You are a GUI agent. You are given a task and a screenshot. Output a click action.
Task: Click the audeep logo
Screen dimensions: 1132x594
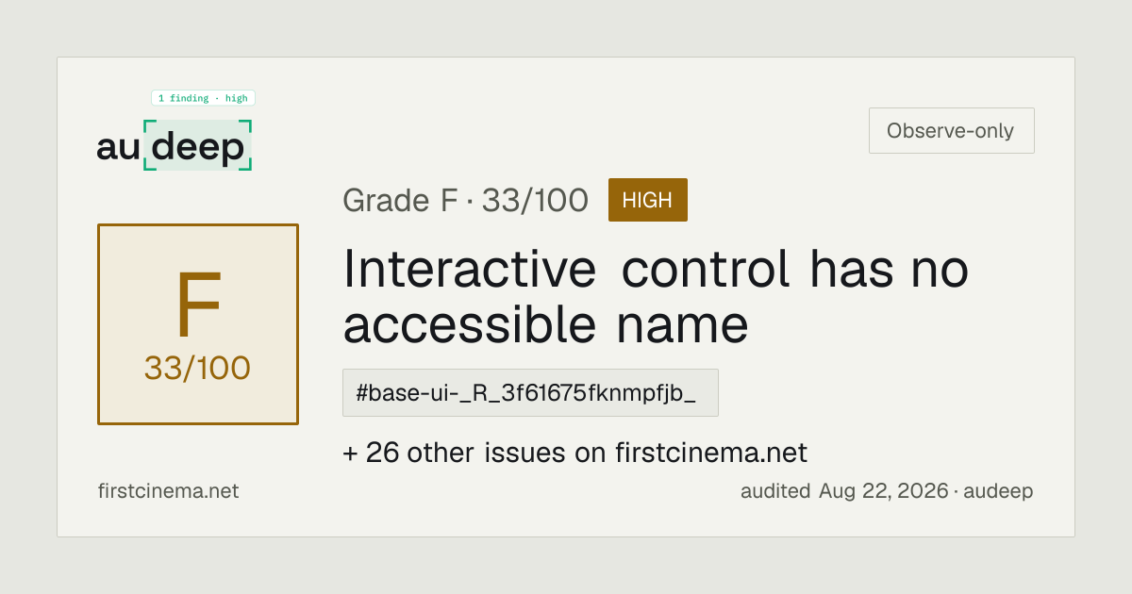(175, 145)
